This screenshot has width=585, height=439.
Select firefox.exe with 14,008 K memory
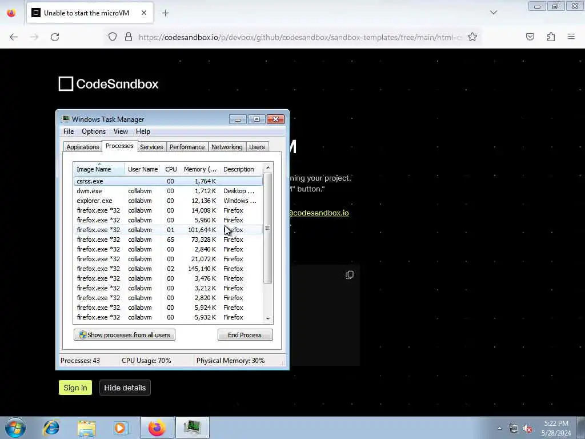[x=169, y=210]
